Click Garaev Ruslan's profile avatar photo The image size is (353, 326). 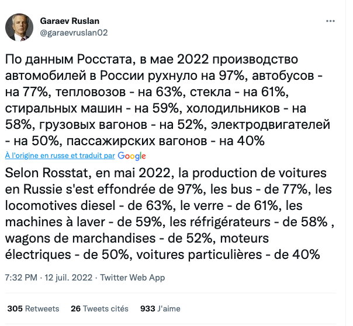tap(19, 27)
